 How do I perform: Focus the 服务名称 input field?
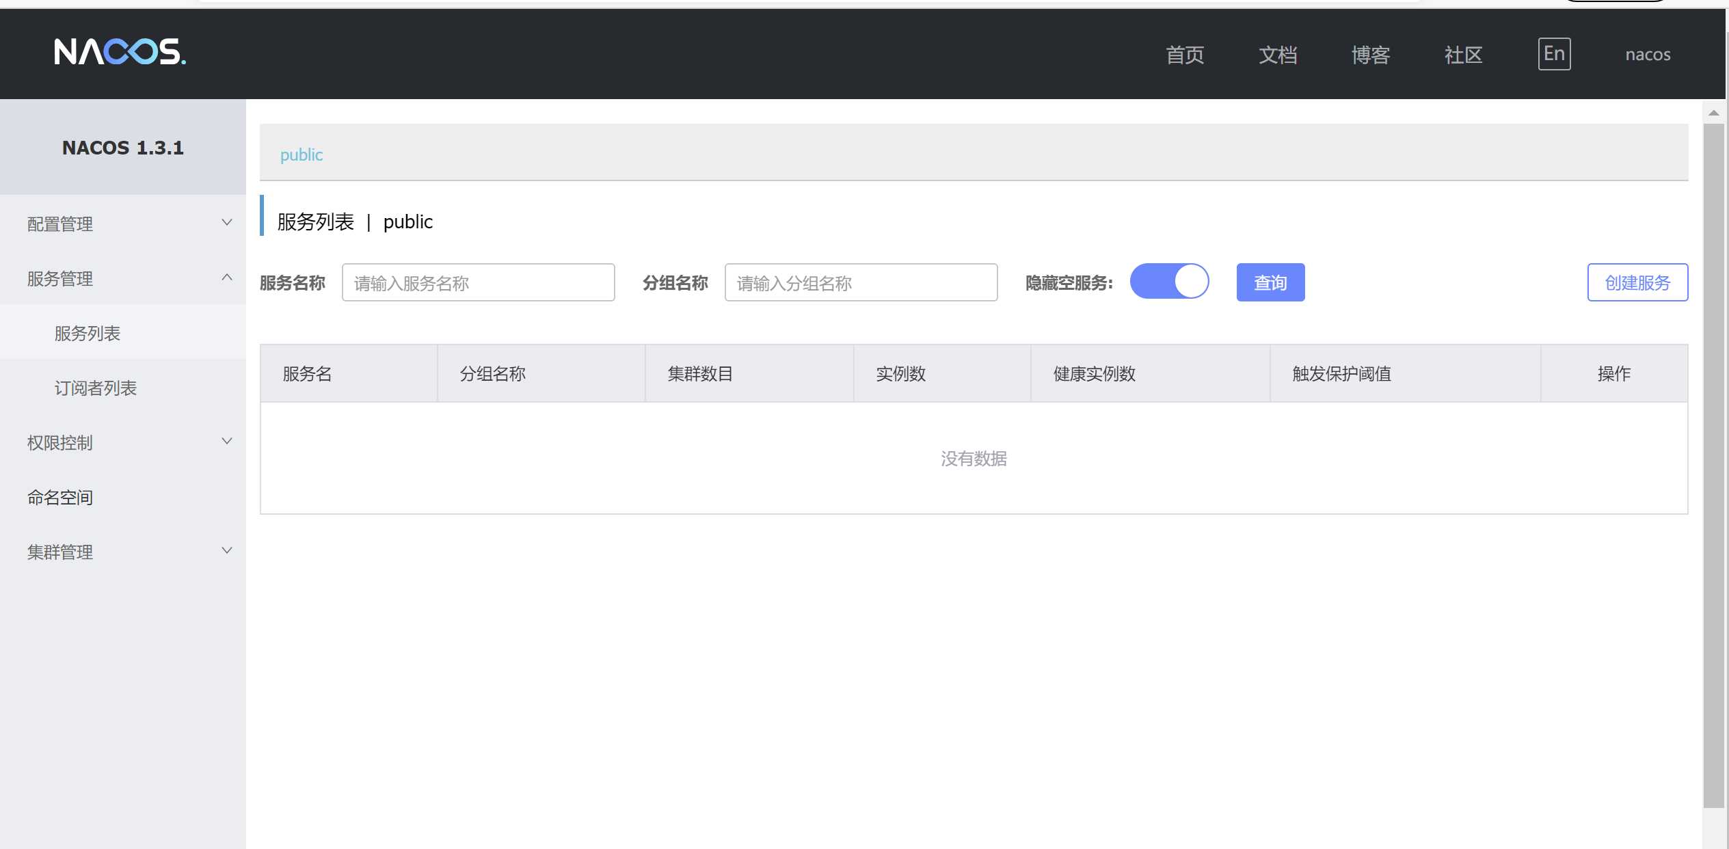click(479, 282)
